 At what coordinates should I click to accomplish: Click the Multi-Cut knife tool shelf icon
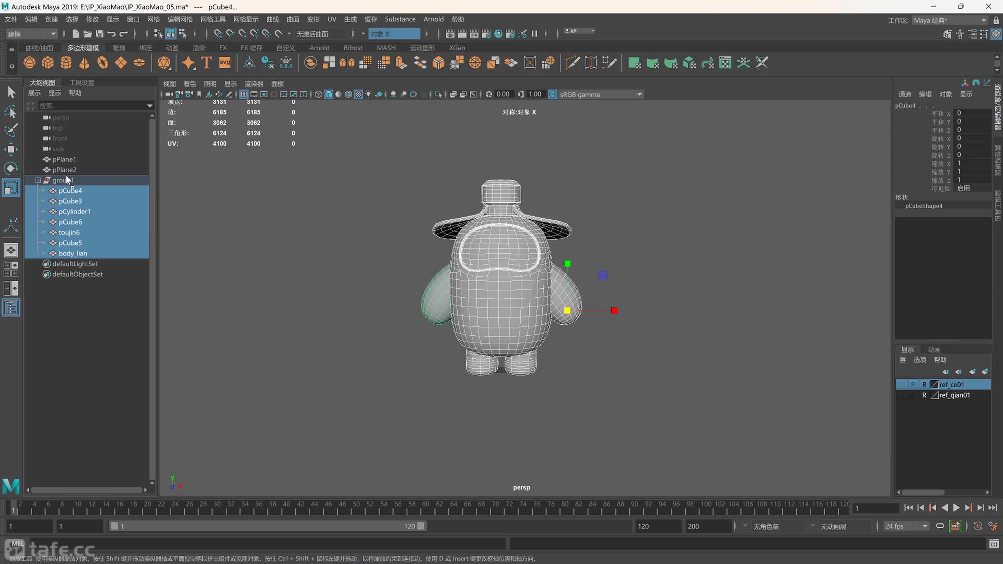coord(572,63)
